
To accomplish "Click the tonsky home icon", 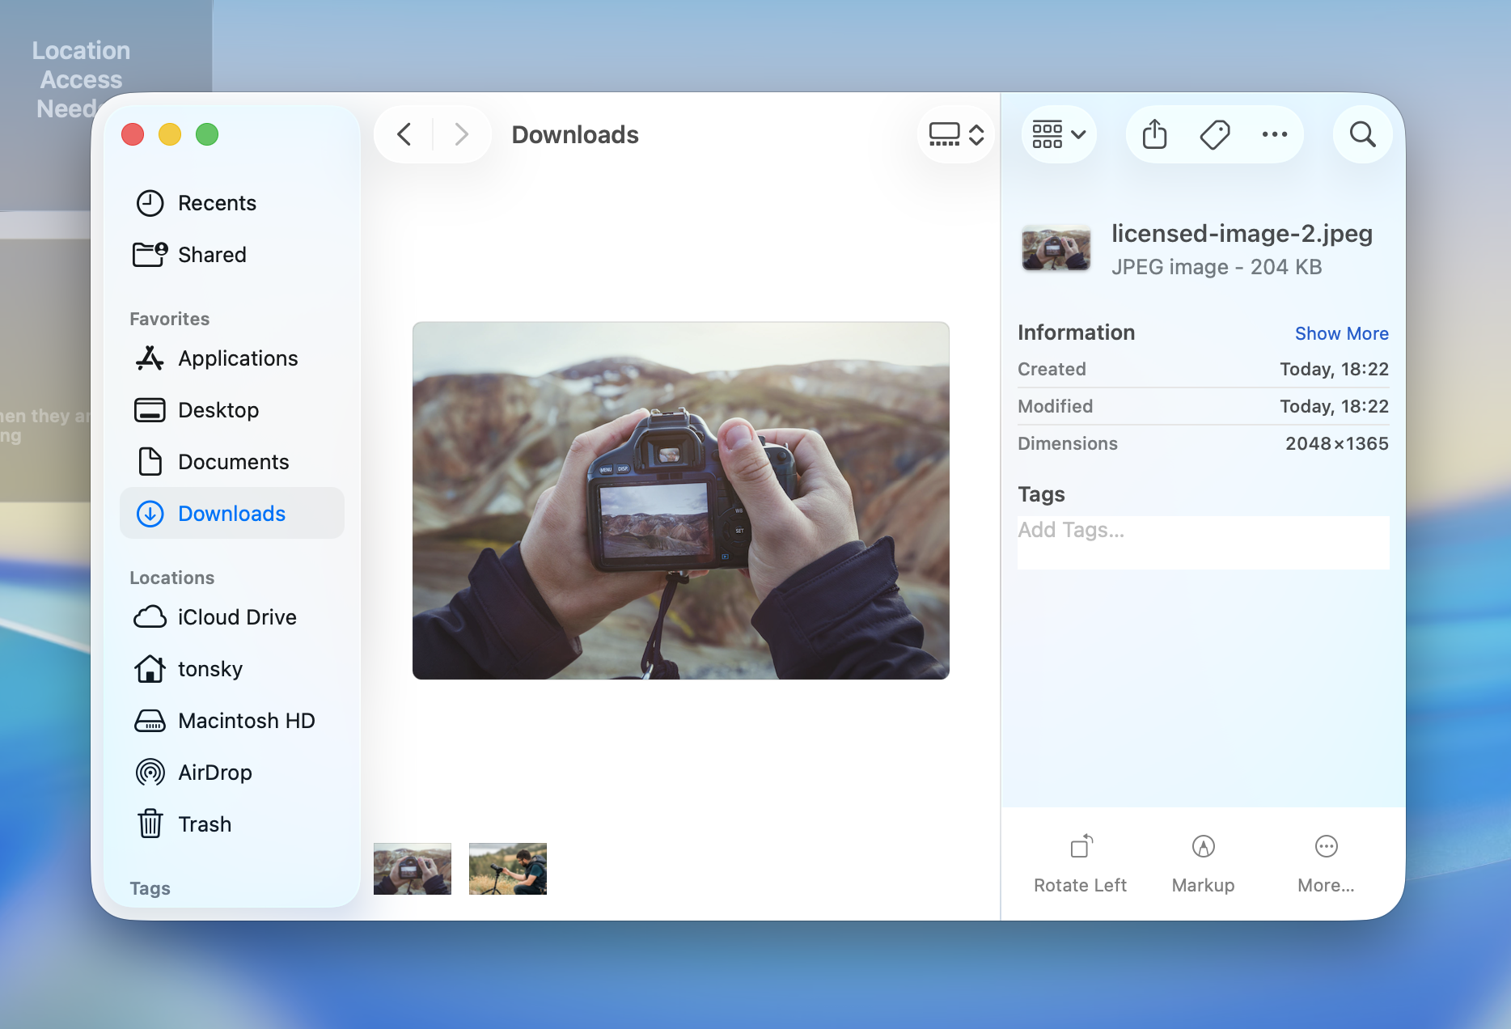I will 150,669.
